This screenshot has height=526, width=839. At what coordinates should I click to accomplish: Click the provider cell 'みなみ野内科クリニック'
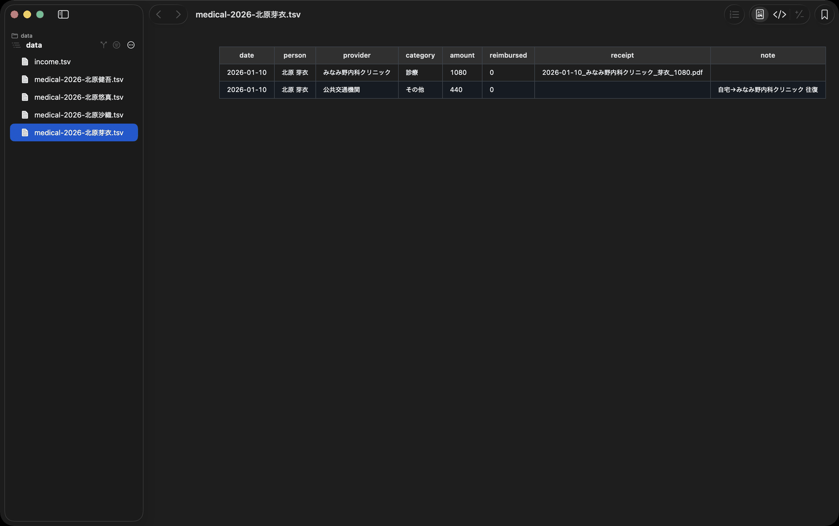(x=357, y=73)
